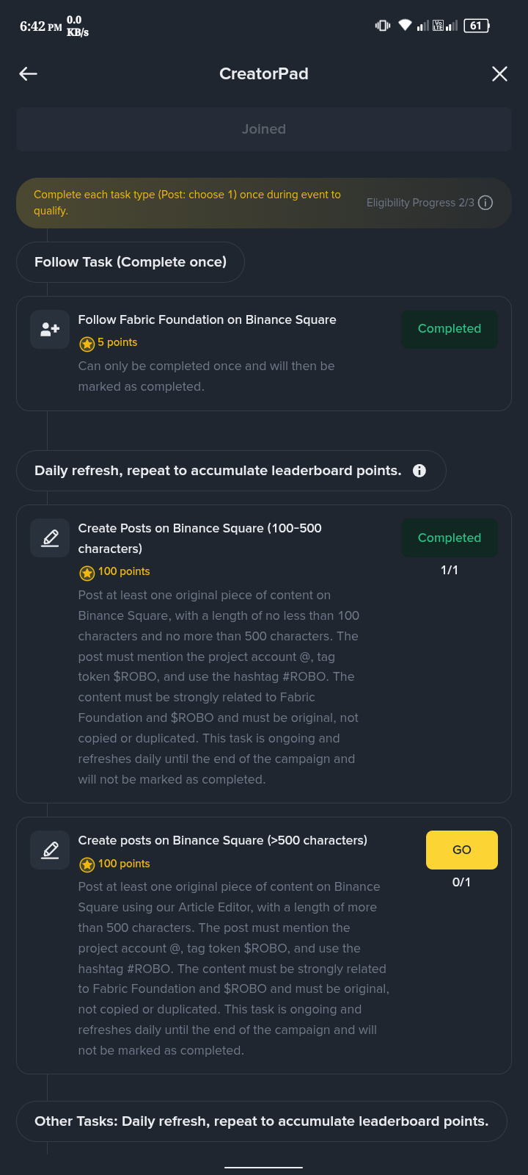Tap Completed on Create Posts task

click(450, 538)
